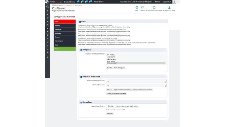Click the Mi tienda link
Screen dimensions: 225x127
click(x=157, y=2)
